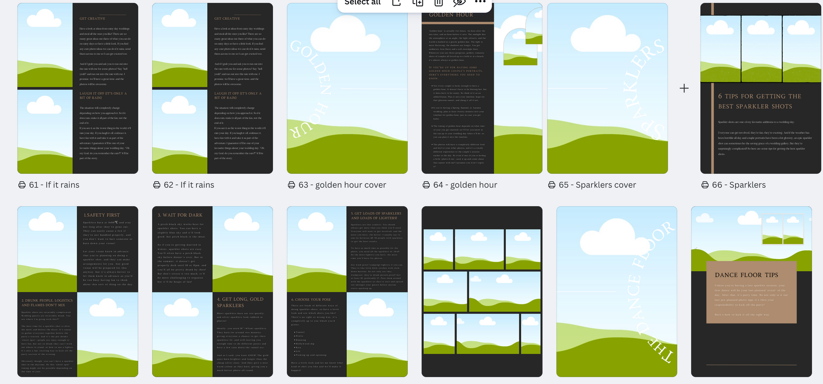This screenshot has width=823, height=384.
Task: Open the Dance Floor Tips page thumbnail
Action: pos(751,291)
